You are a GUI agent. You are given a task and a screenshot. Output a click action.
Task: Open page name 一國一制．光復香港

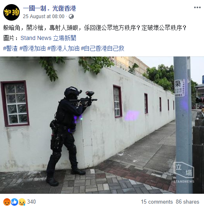tap(49, 9)
